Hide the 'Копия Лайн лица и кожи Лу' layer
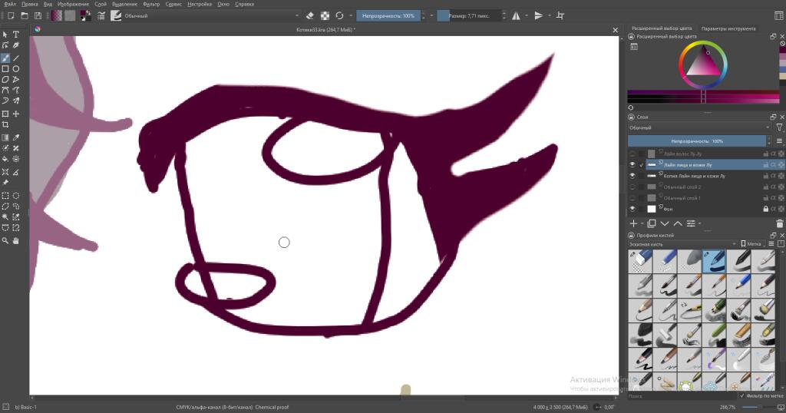Image resolution: width=786 pixels, height=413 pixels. (x=632, y=176)
